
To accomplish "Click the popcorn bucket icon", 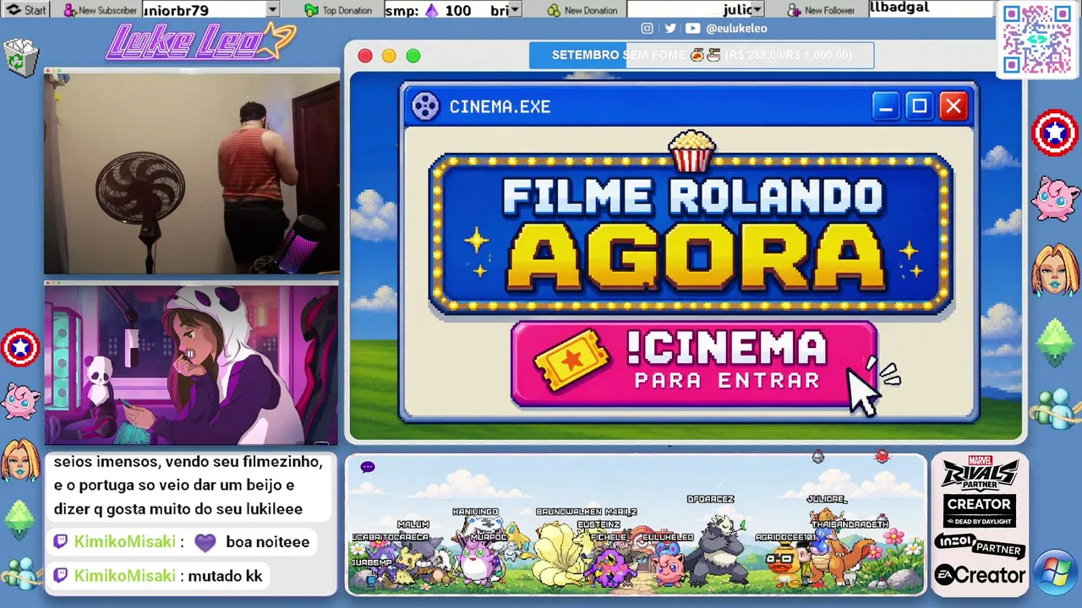I will [x=691, y=150].
